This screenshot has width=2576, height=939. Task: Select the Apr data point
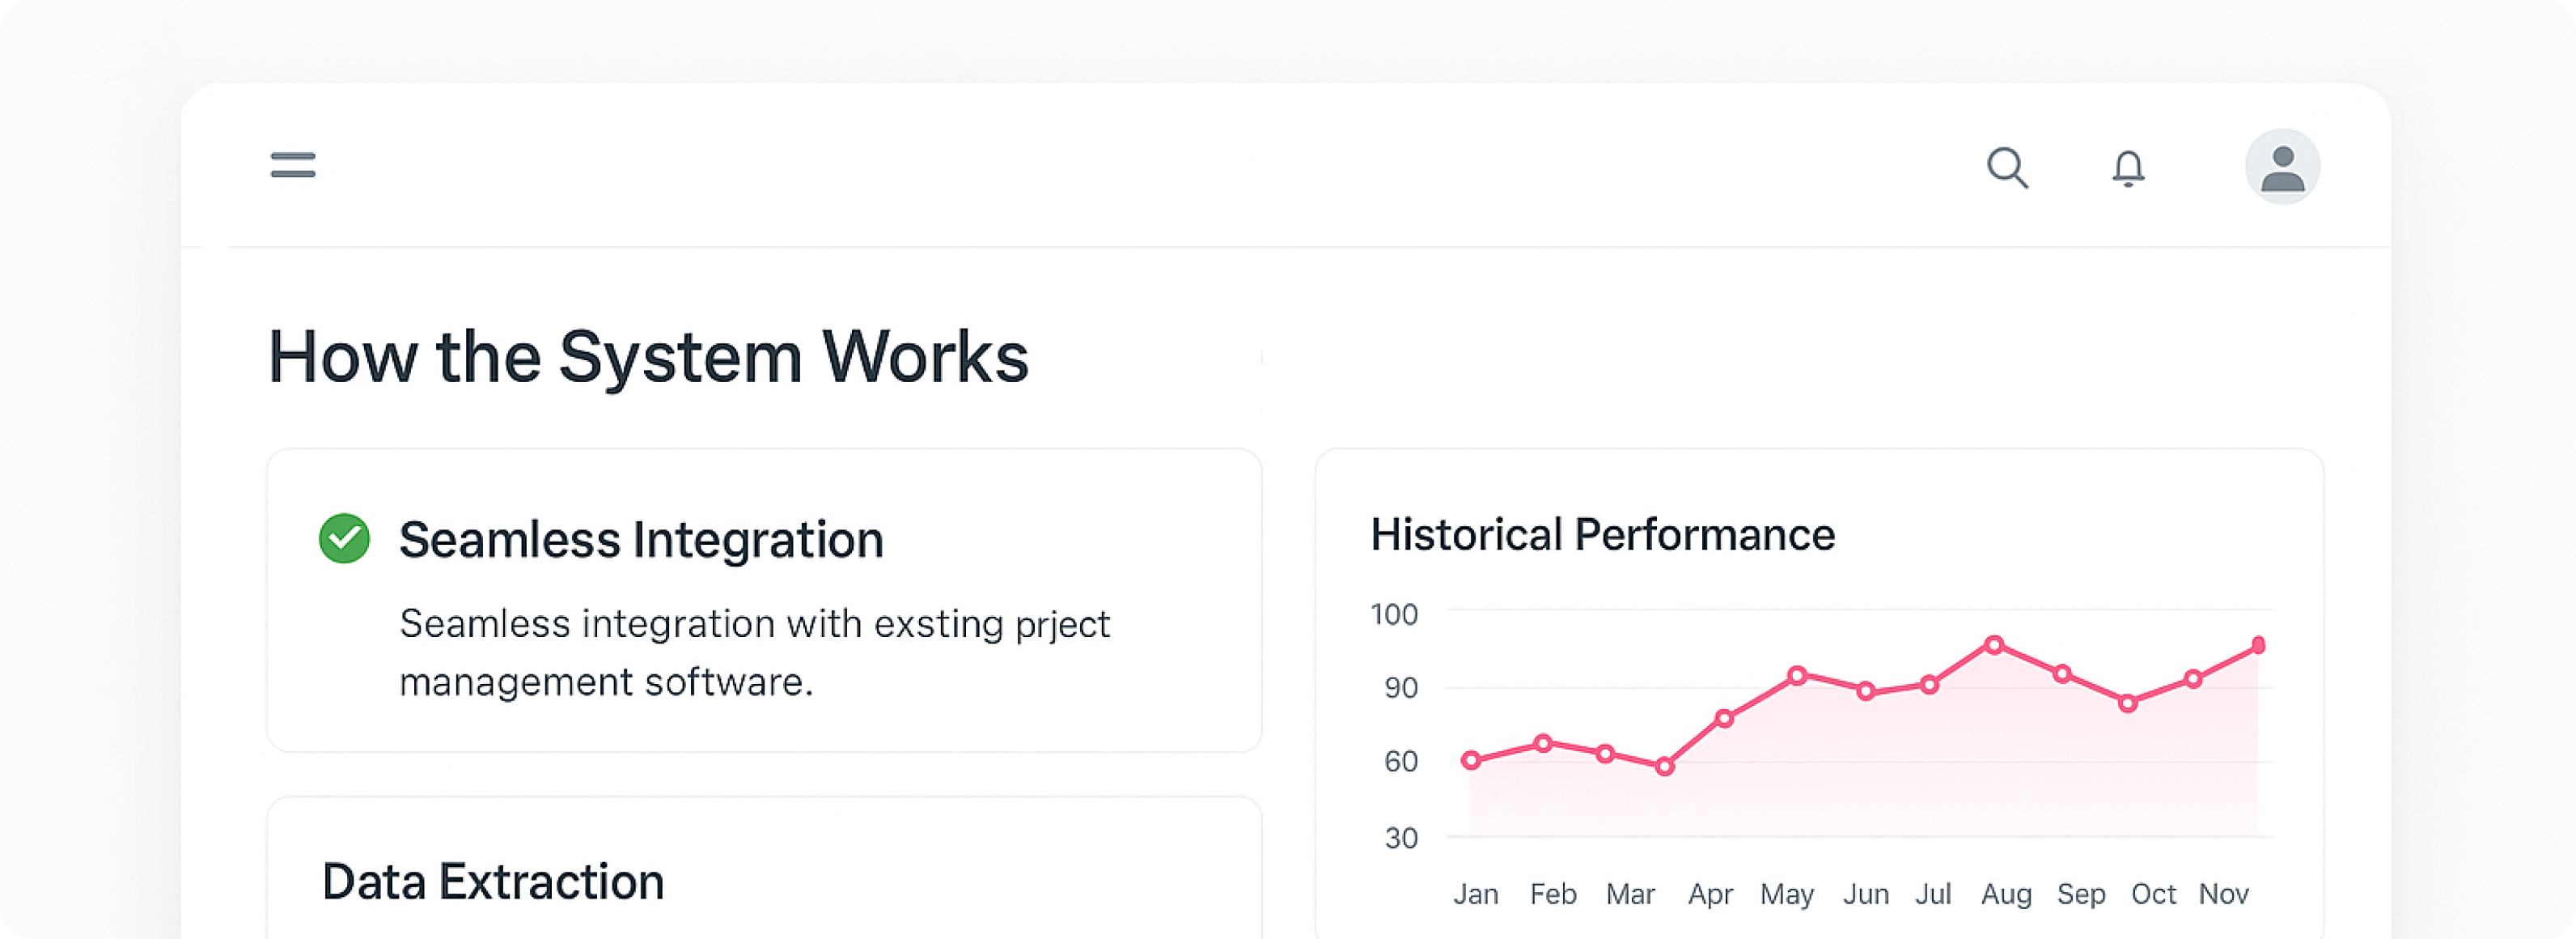point(1724,718)
